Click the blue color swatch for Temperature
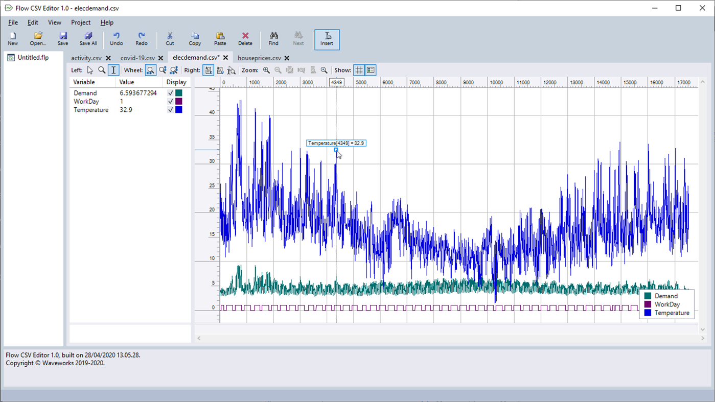This screenshot has height=402, width=715. [179, 109]
